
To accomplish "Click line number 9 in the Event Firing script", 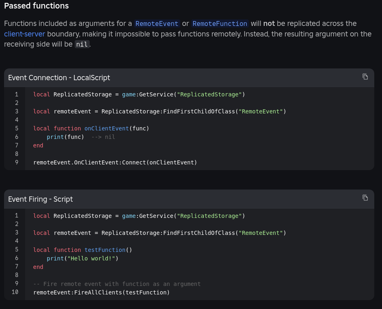I will [x=17, y=284].
